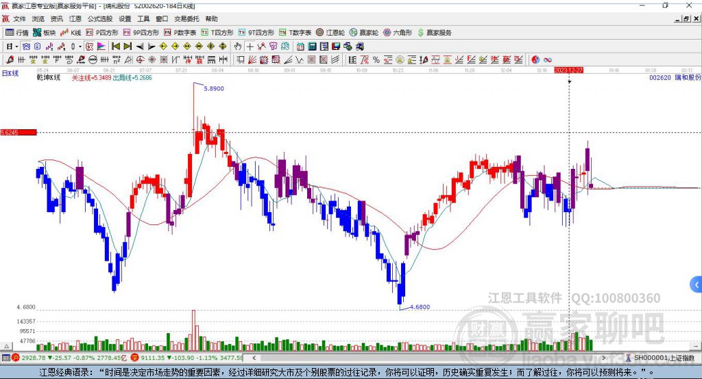Step chart right with black right arrow

pyautogui.click(x=152, y=47)
